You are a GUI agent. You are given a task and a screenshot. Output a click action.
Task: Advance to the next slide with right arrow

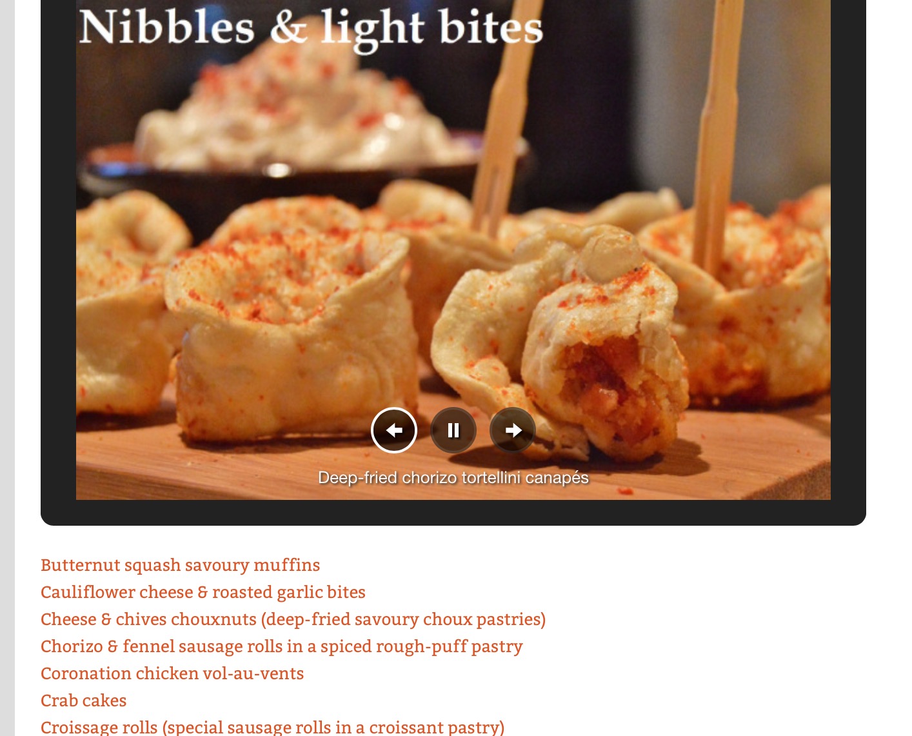point(513,430)
